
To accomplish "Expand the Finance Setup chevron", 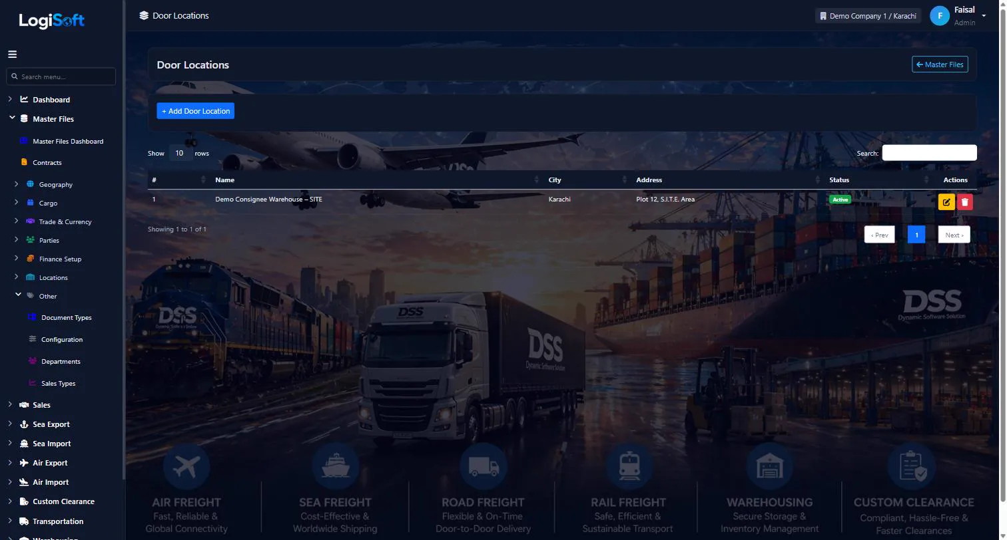I will pyautogui.click(x=17, y=259).
